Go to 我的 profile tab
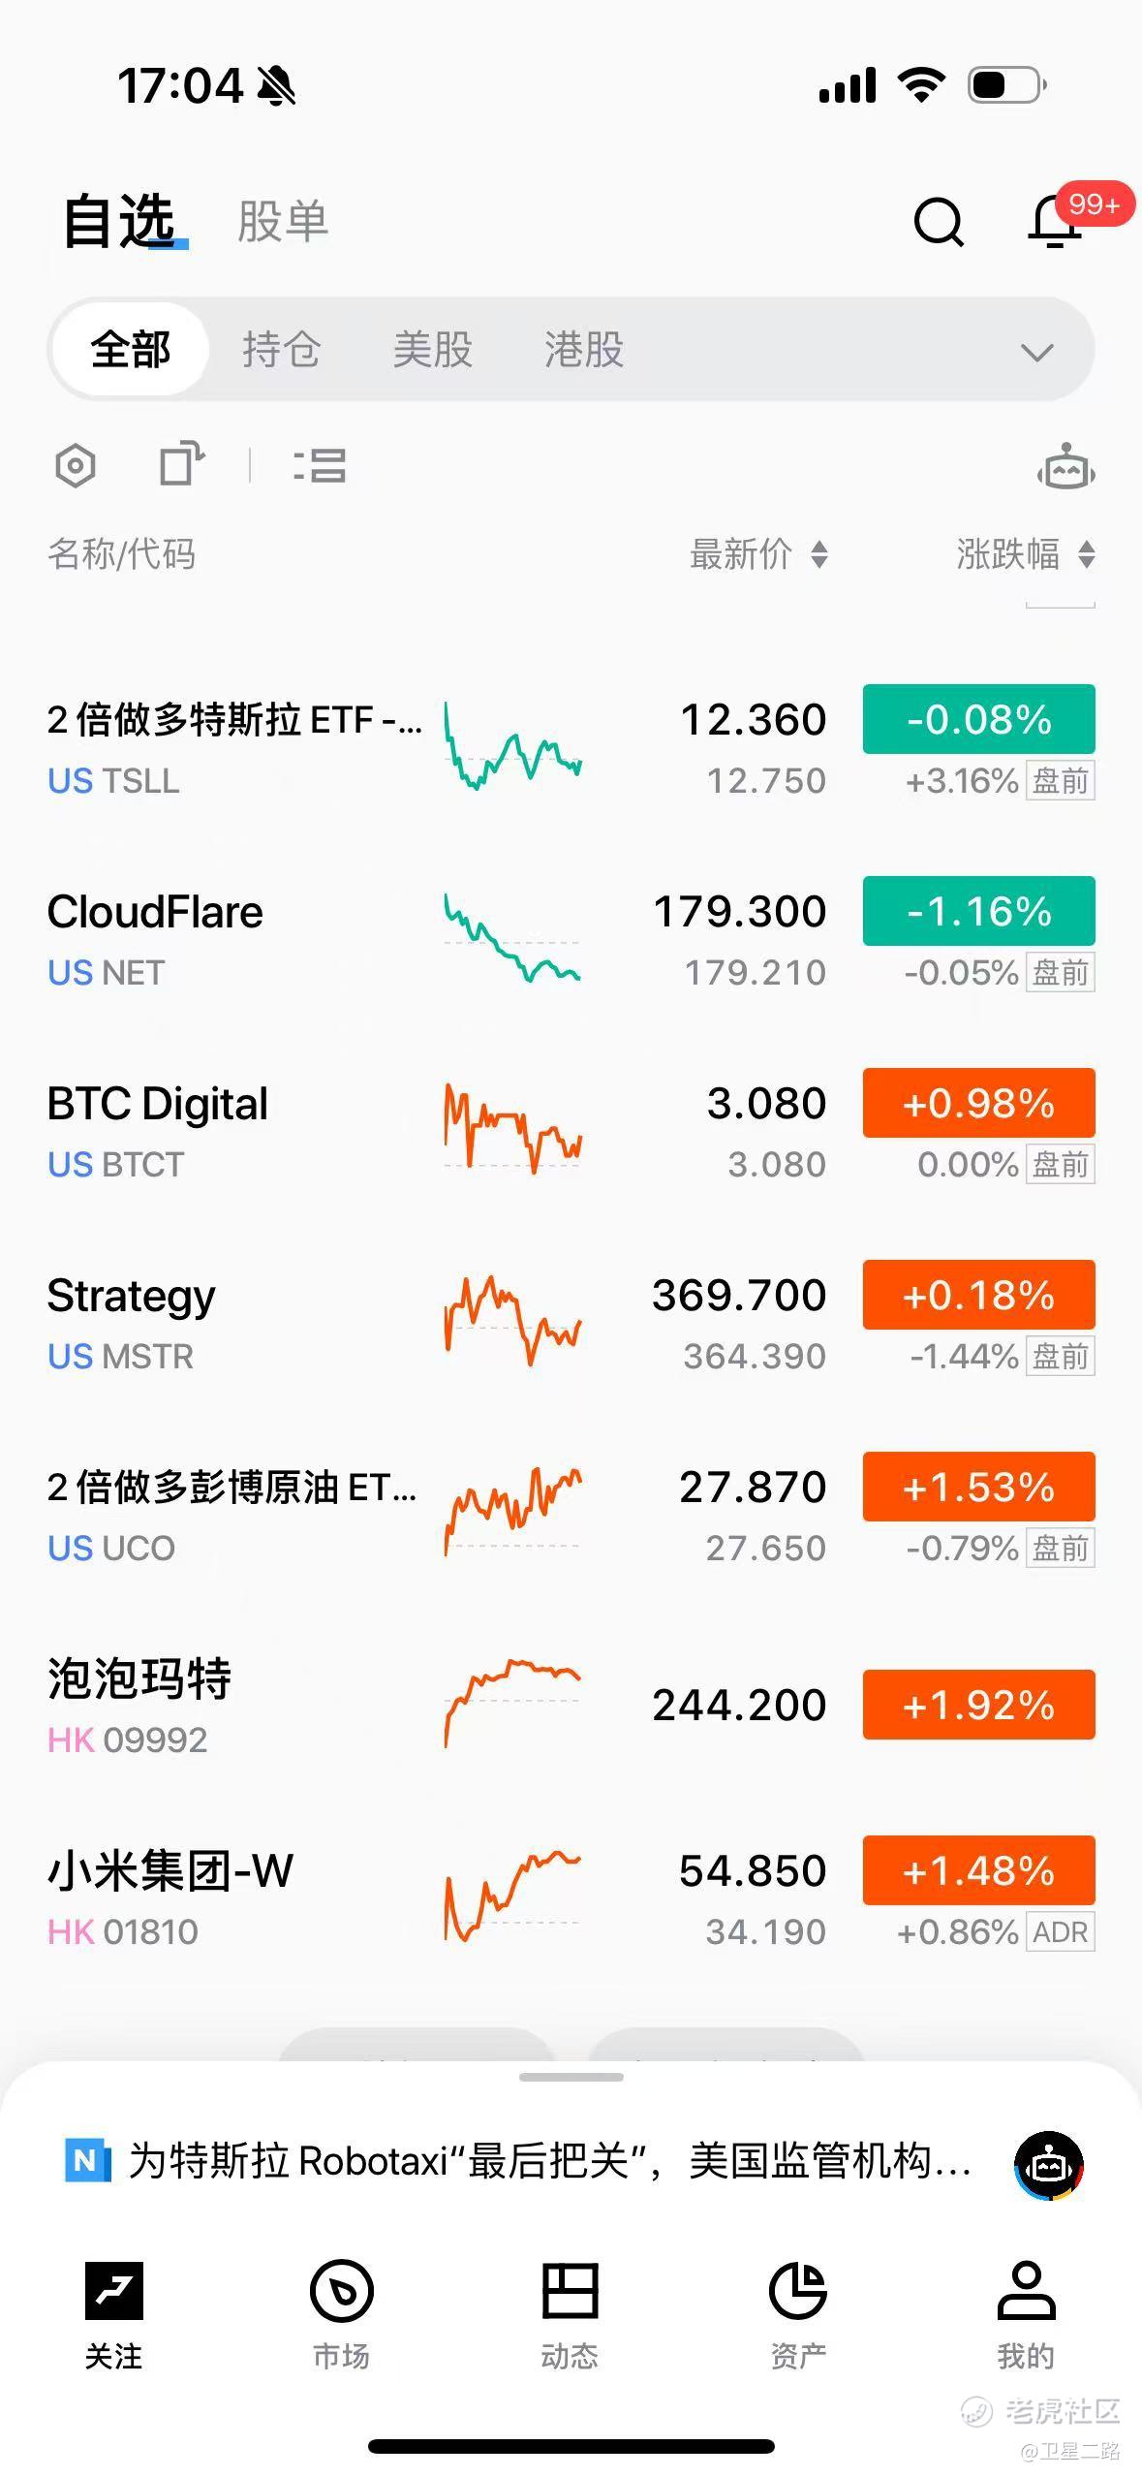Viewport: 1142px width, 2477px height. (x=1026, y=2311)
